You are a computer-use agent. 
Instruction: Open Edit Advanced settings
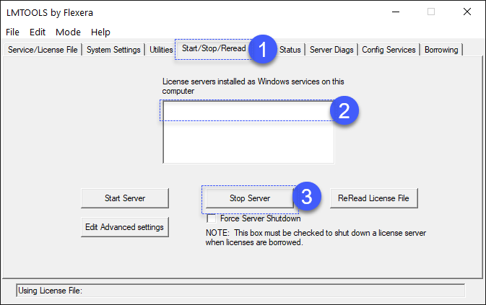[x=125, y=227]
